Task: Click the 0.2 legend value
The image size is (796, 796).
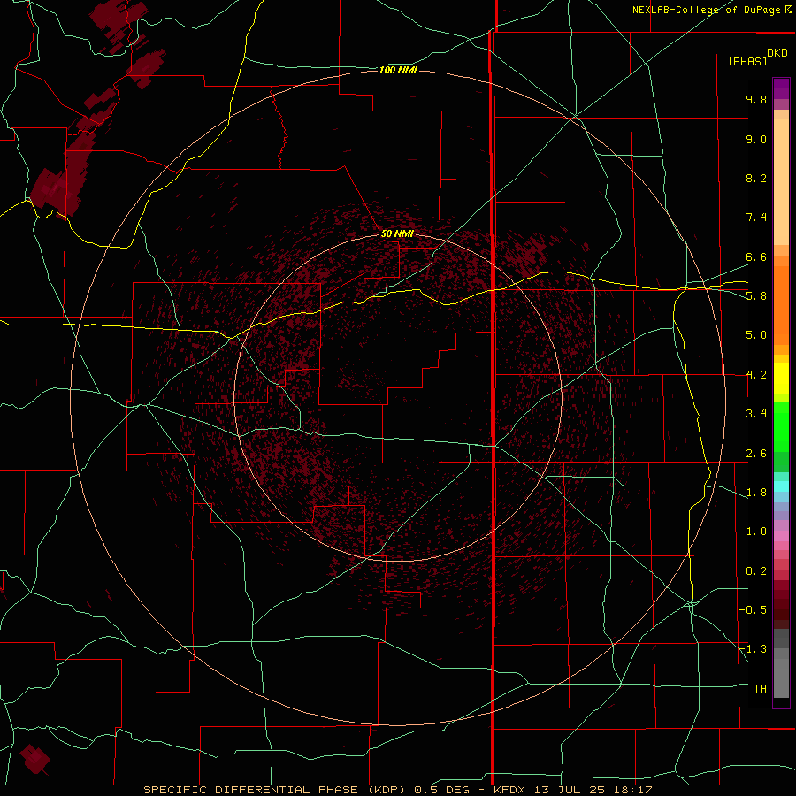Action: tap(756, 571)
